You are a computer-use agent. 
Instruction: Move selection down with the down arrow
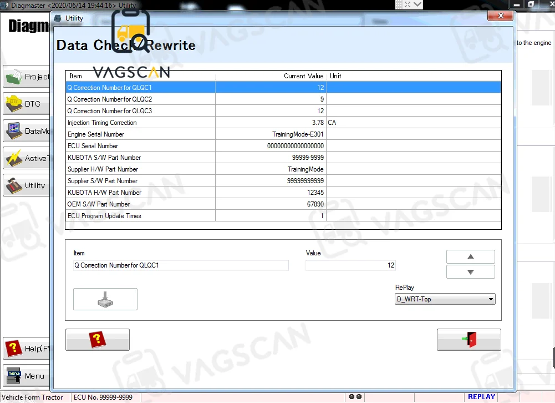[x=470, y=272]
